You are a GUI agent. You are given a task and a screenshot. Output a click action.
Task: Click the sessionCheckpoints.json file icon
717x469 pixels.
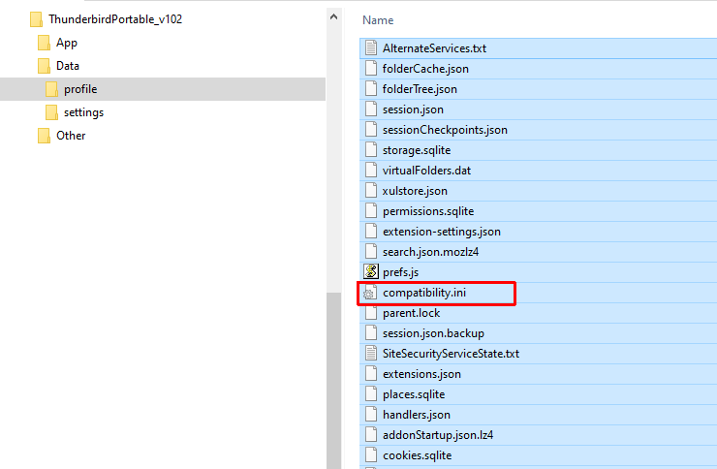(371, 130)
